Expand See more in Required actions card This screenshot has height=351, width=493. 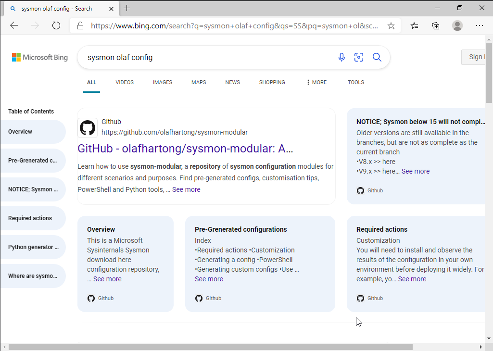click(x=412, y=279)
